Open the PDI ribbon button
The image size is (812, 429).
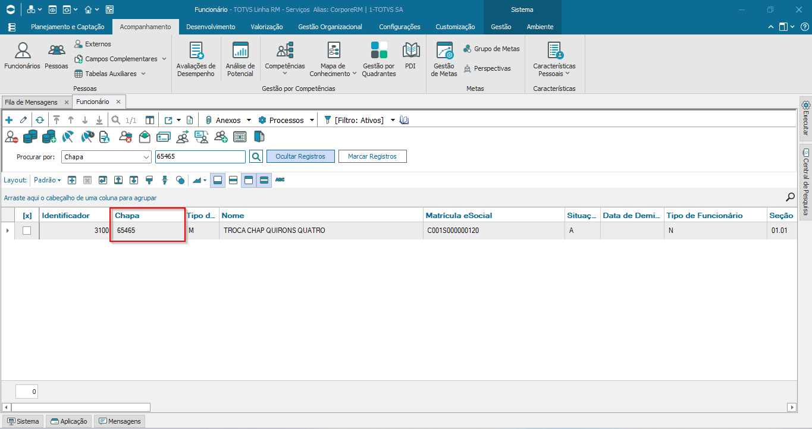point(410,56)
